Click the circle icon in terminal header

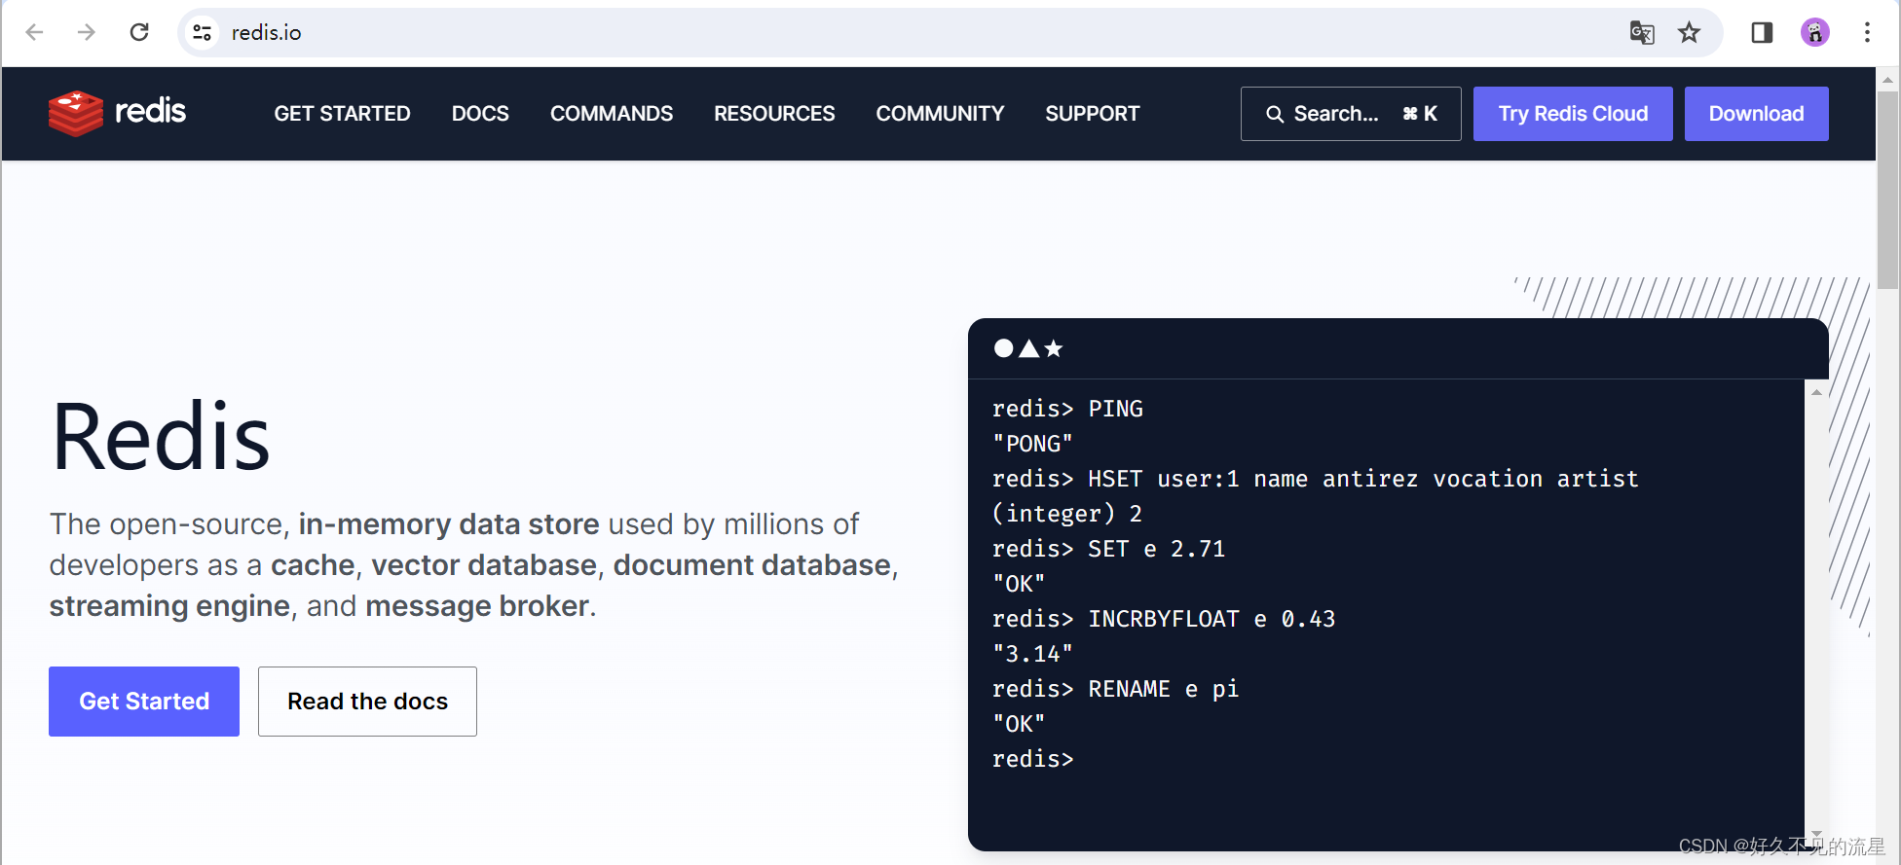click(x=1003, y=348)
